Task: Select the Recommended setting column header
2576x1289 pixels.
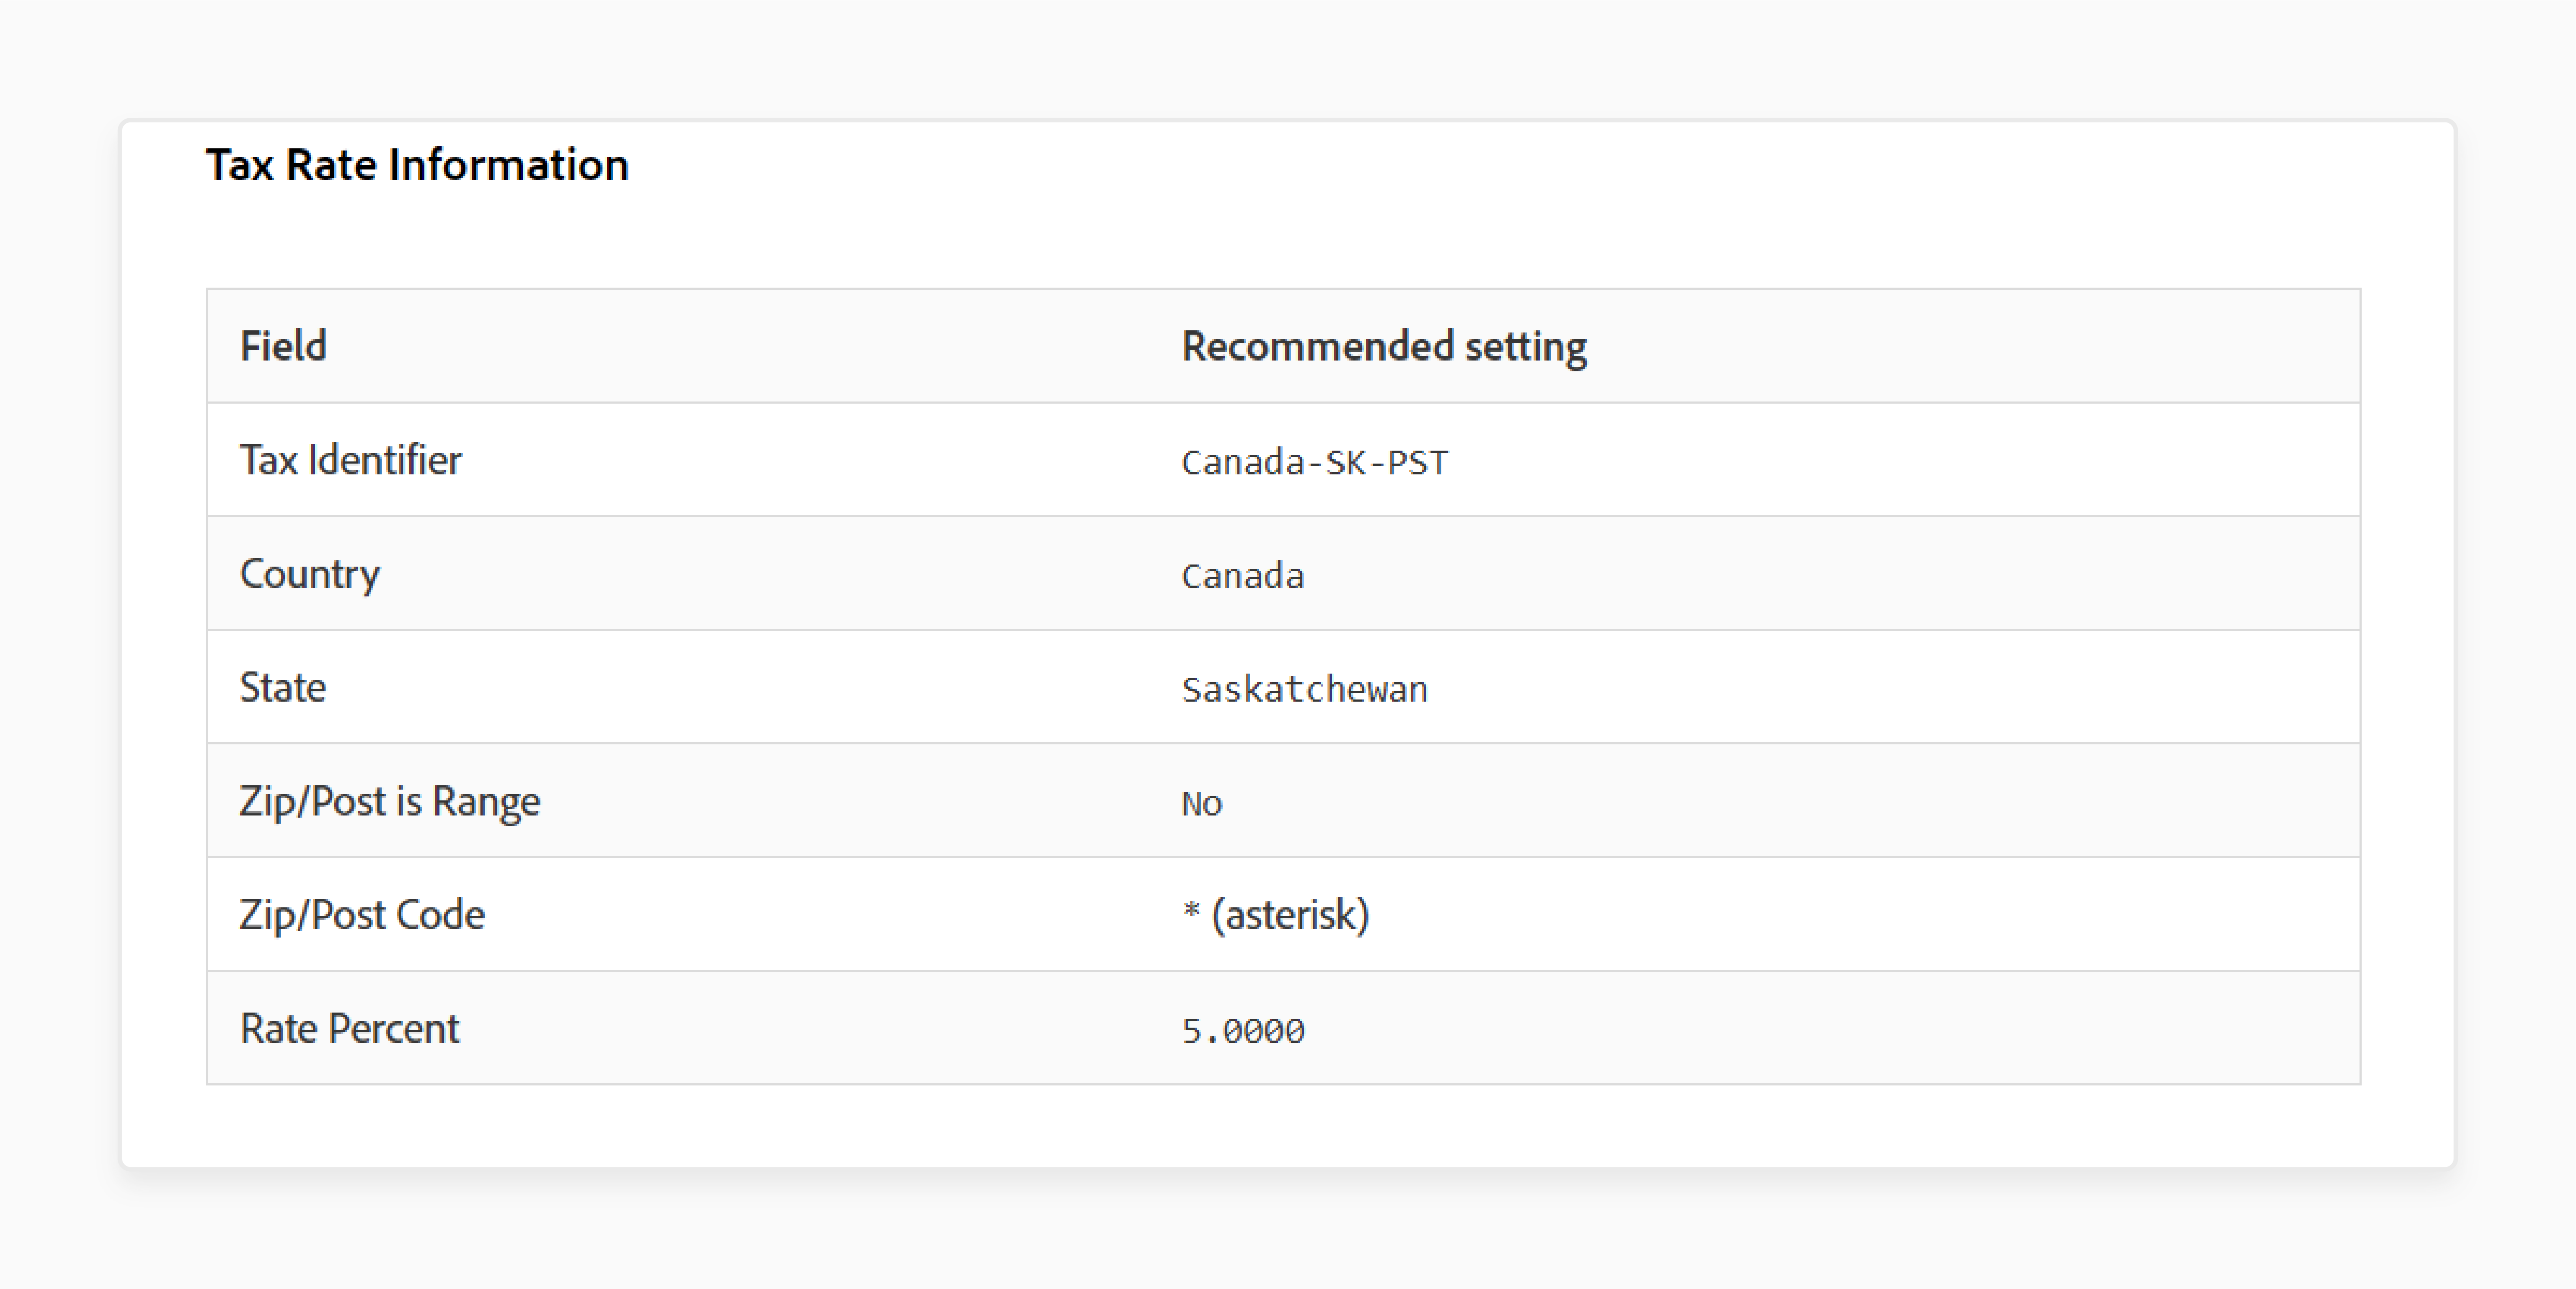Action: pos(1384,346)
